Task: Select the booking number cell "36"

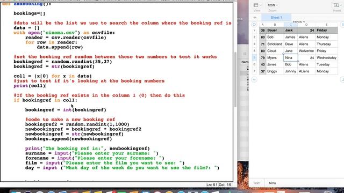Action: pos(263,31)
